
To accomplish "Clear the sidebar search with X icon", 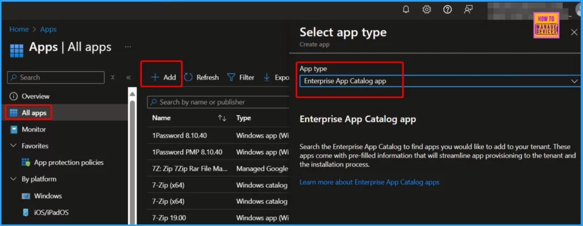I will coord(113,77).
